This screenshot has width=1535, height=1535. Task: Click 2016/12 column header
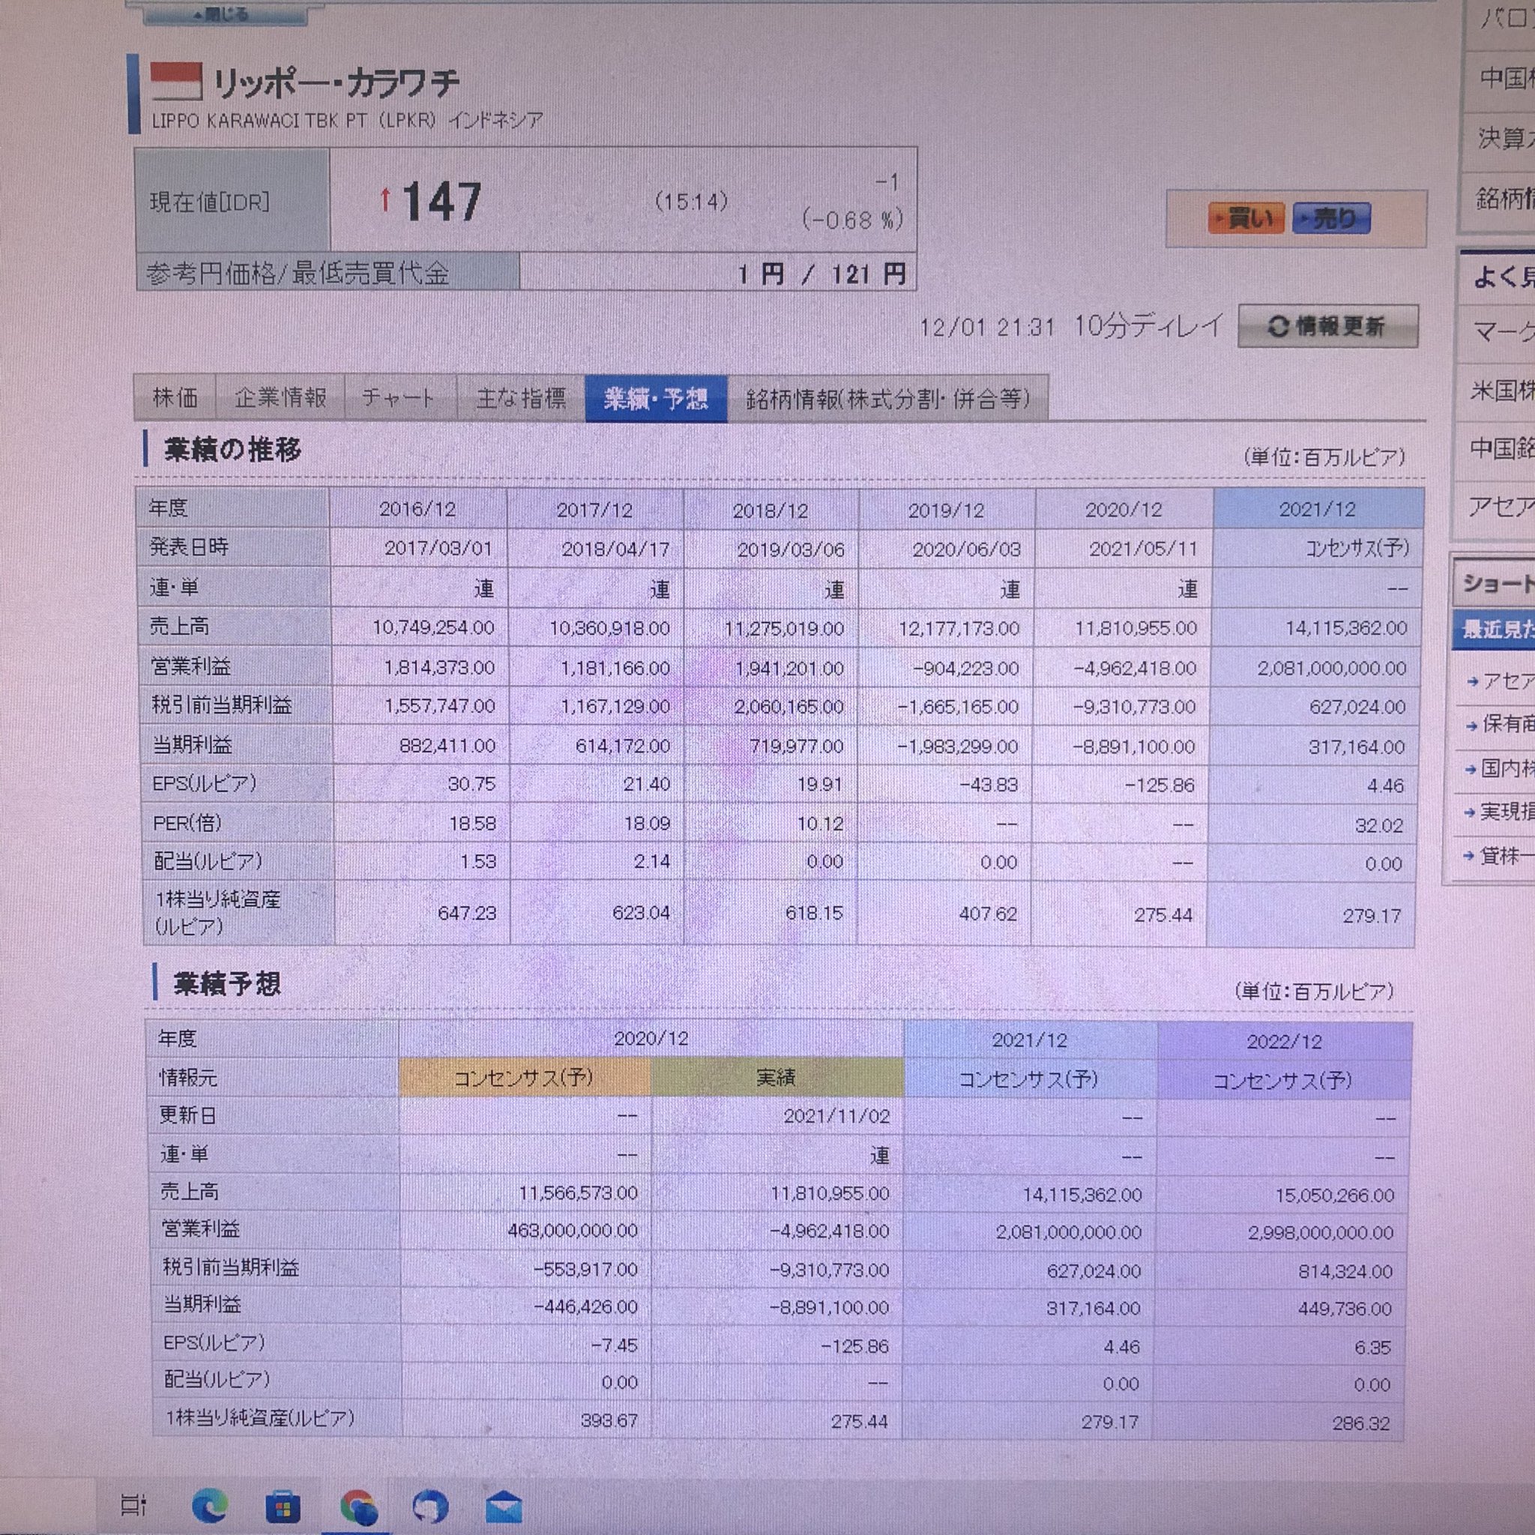tap(417, 509)
